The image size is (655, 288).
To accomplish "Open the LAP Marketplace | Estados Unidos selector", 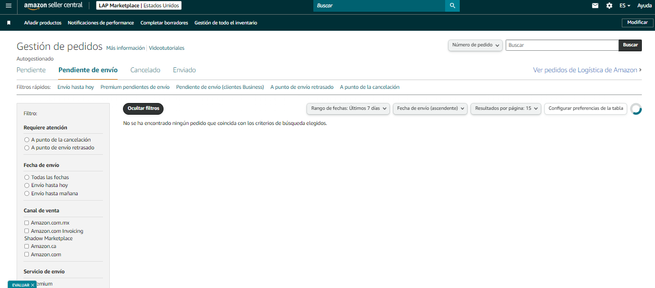I will (x=139, y=6).
